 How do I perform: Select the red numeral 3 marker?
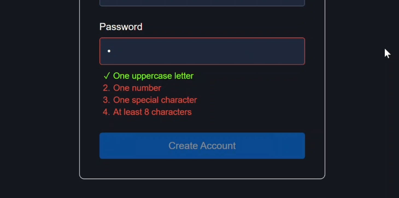[106, 100]
